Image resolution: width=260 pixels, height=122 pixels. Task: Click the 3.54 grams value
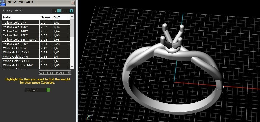click(43, 44)
